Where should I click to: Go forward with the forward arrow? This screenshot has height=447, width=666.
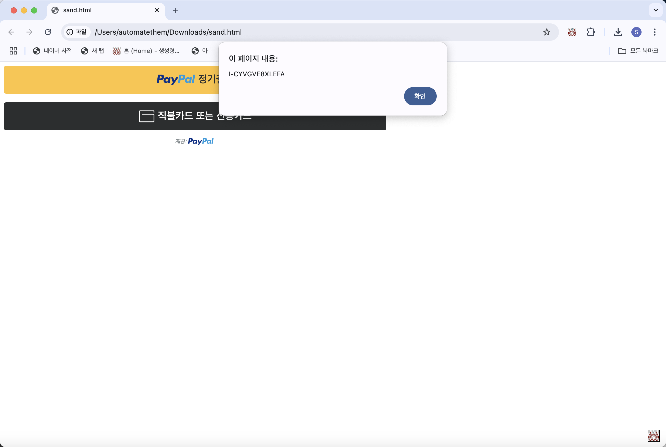pos(29,32)
